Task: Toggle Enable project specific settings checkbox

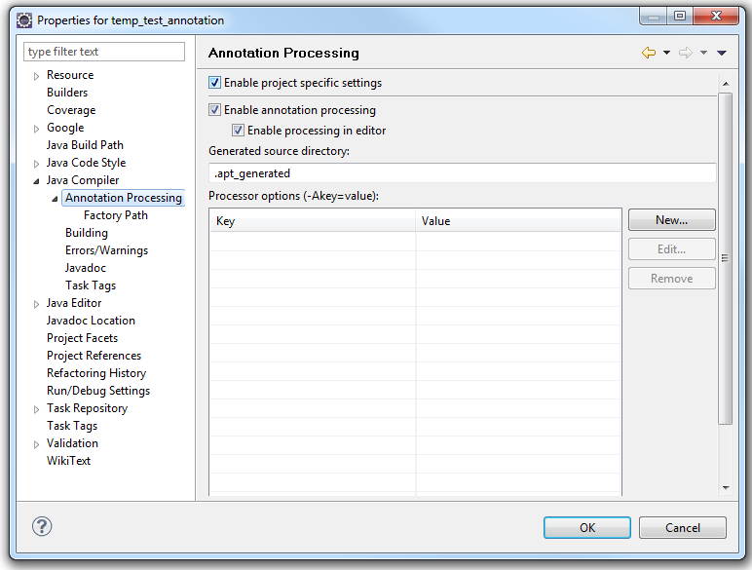Action: click(x=215, y=83)
